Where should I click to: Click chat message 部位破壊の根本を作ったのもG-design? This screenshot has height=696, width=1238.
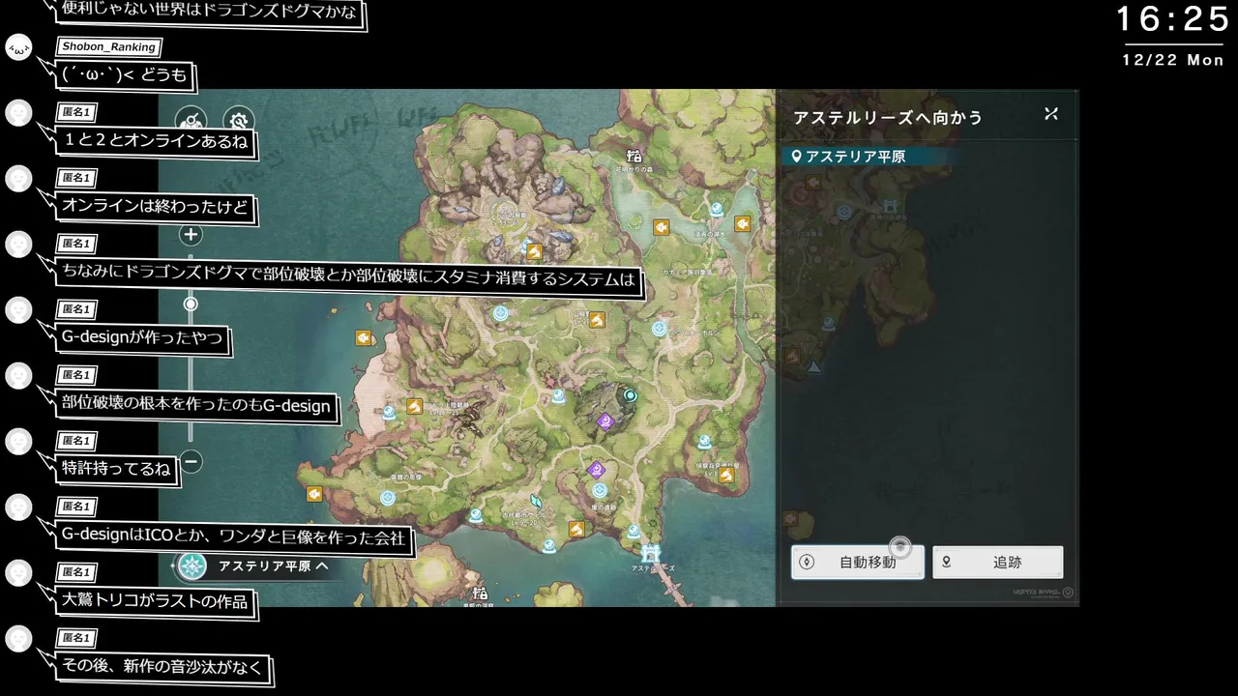tap(196, 404)
